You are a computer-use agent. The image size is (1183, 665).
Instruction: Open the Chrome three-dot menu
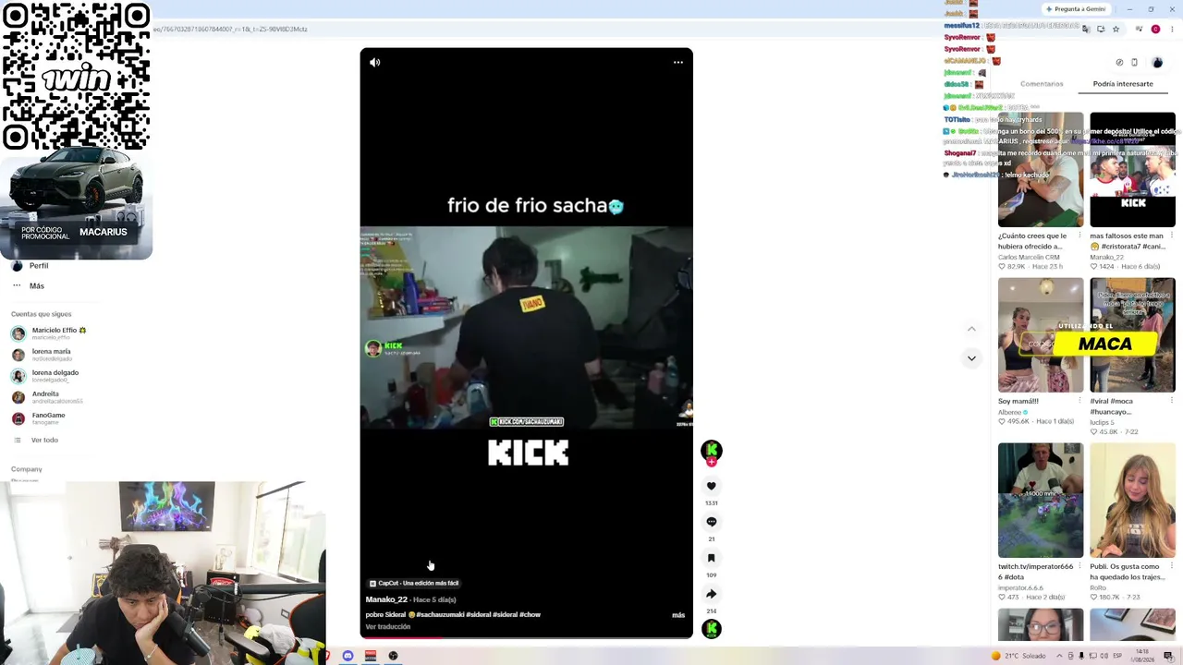click(x=1170, y=30)
